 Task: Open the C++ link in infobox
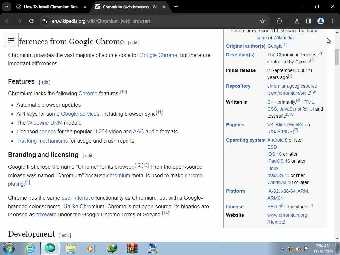[272, 102]
